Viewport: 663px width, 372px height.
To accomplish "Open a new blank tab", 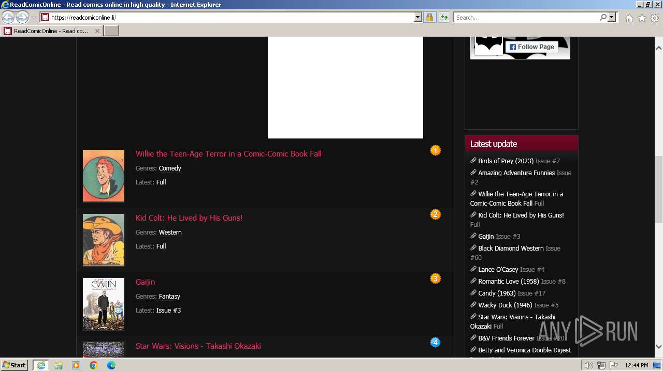I will click(x=111, y=31).
